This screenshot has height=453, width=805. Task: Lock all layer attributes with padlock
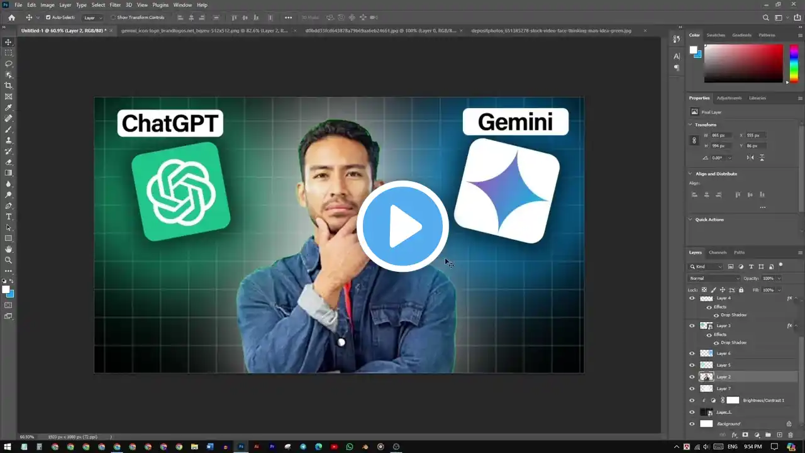coord(741,290)
